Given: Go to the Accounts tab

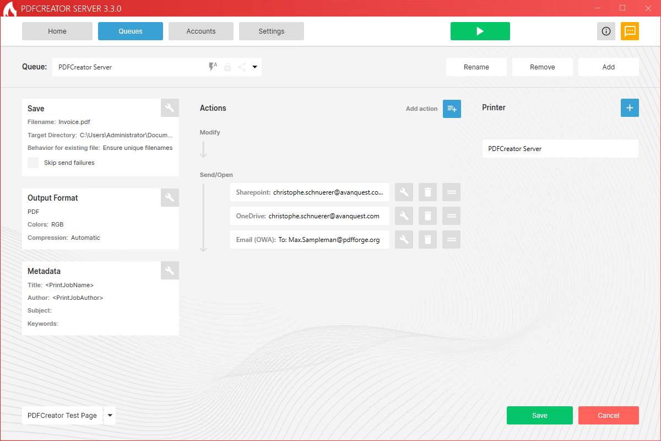Looking at the screenshot, I should click(201, 31).
